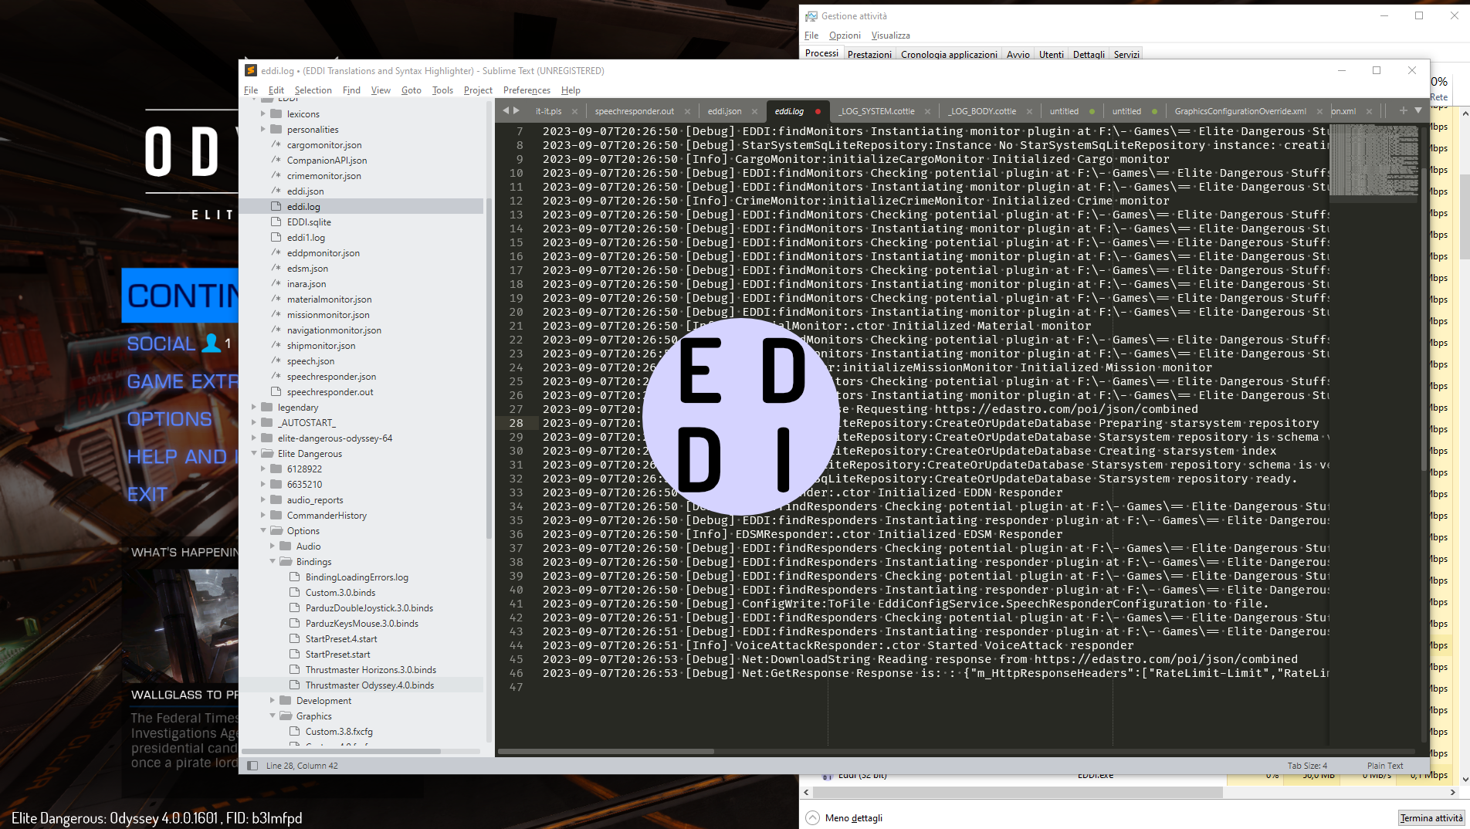Image resolution: width=1470 pixels, height=829 pixels.
Task: Expand the legendary folder
Action: click(253, 407)
